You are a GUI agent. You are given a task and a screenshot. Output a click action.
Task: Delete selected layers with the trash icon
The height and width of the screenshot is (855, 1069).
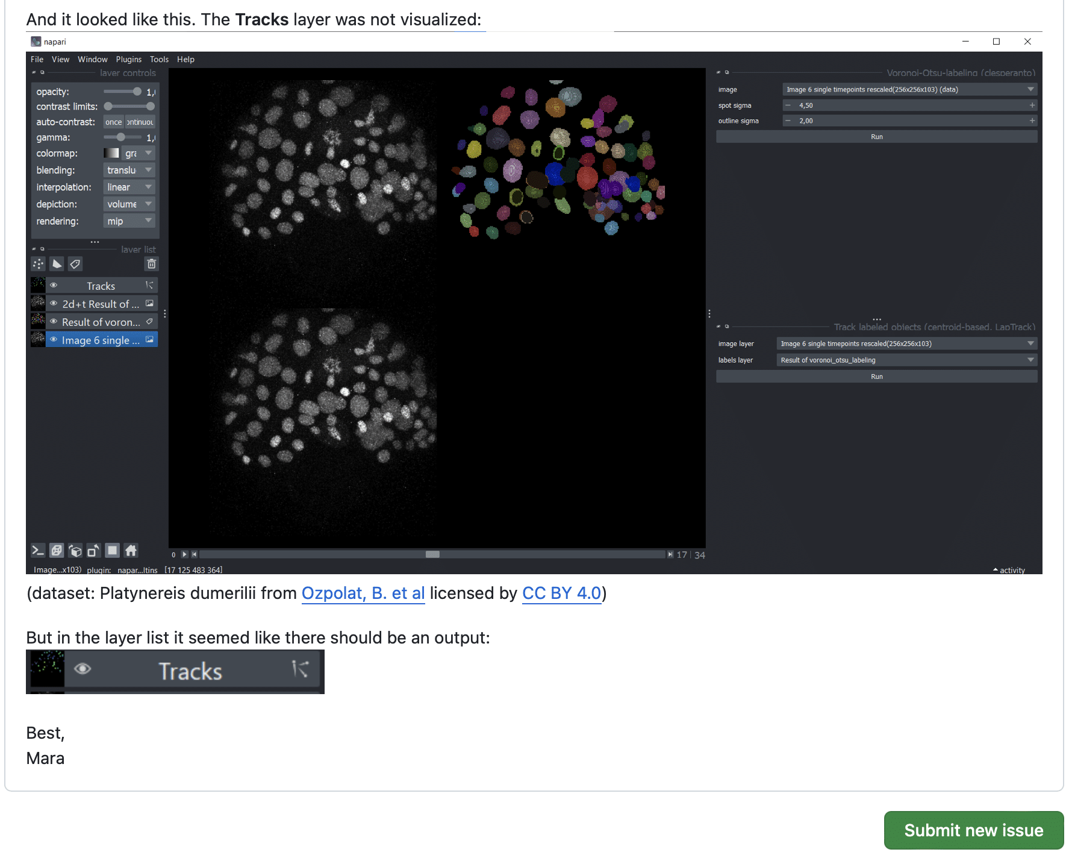pyautogui.click(x=151, y=264)
